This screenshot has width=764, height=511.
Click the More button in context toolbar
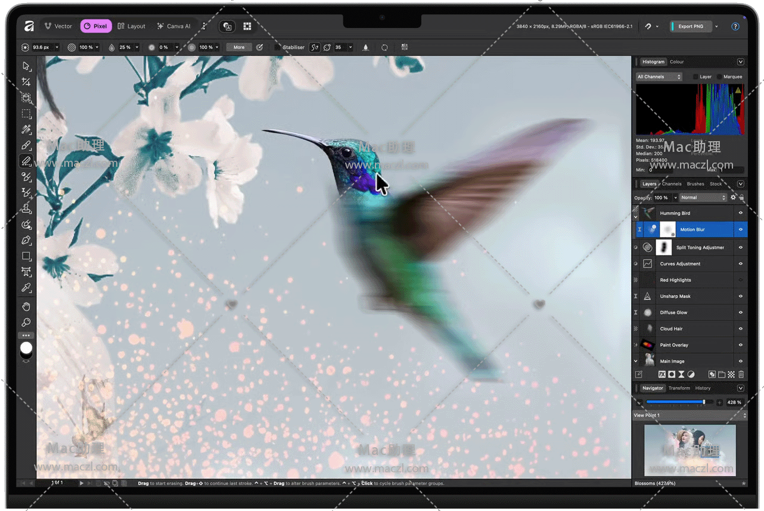[239, 47]
